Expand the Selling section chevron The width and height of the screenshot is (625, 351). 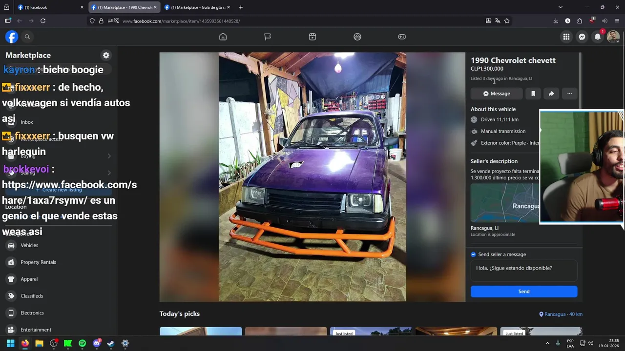pos(109,173)
